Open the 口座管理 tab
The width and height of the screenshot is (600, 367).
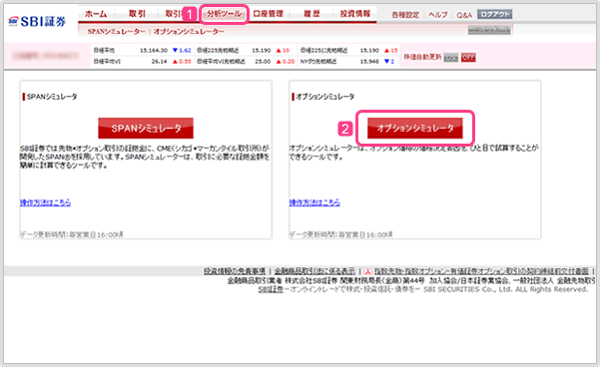click(x=269, y=14)
